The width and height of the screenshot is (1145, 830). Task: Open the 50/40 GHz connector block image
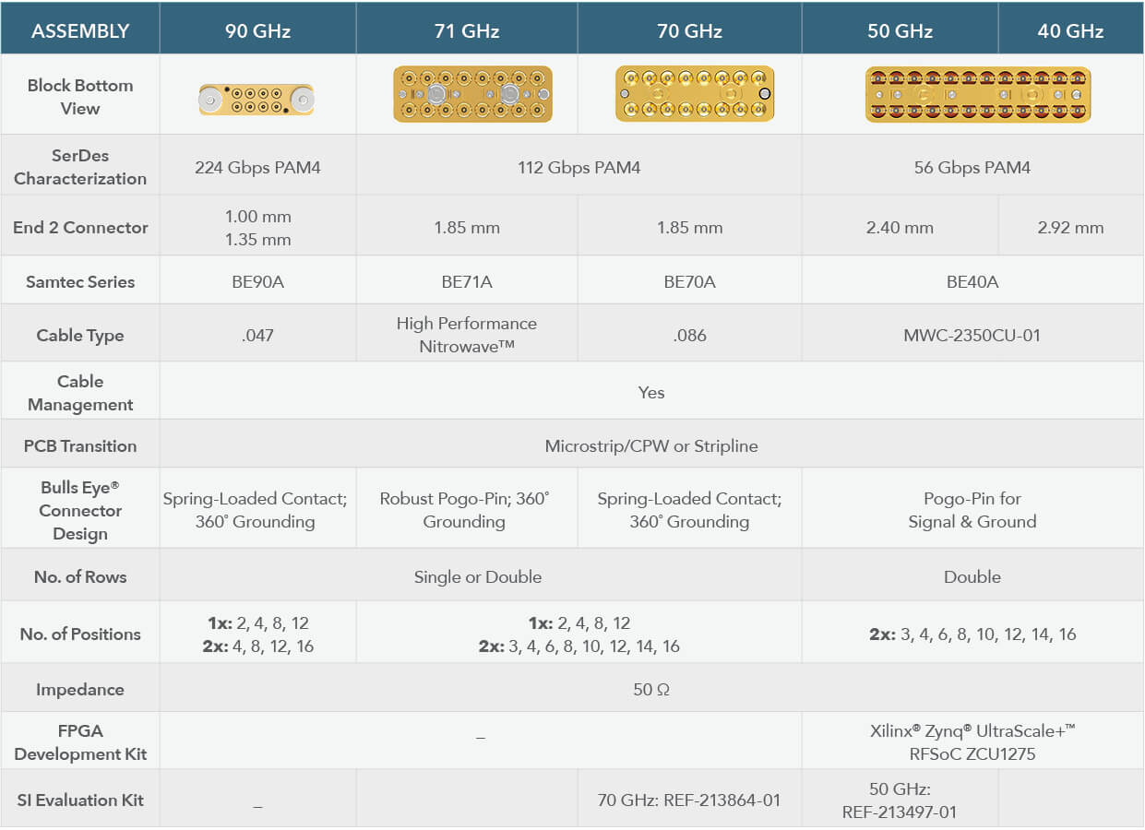tap(977, 95)
